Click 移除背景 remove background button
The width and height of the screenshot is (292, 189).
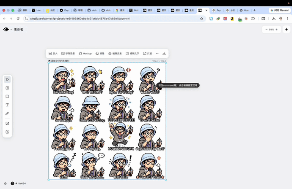(x=68, y=54)
